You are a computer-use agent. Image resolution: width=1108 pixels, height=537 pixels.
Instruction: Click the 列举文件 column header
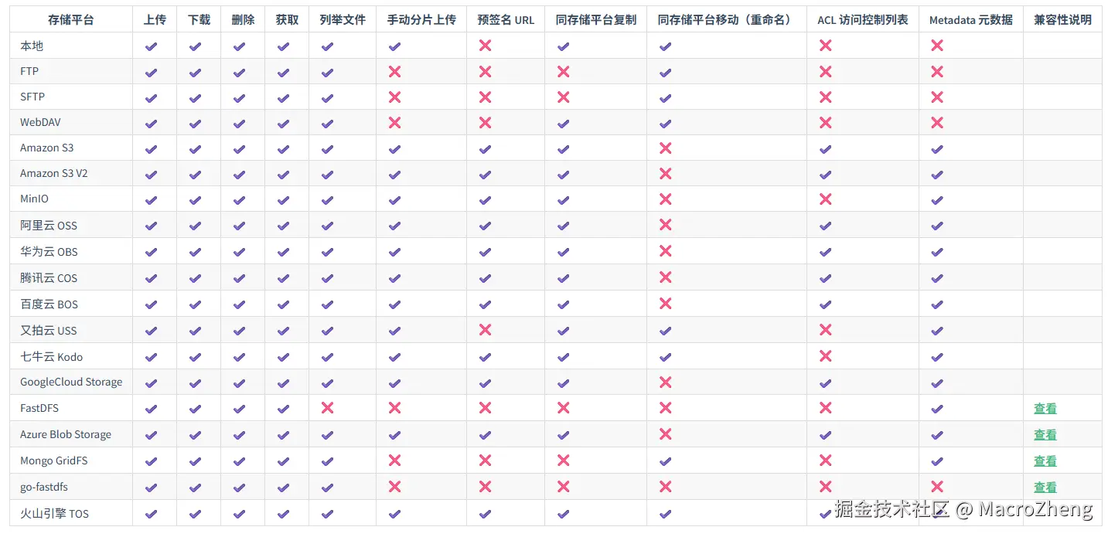(343, 19)
